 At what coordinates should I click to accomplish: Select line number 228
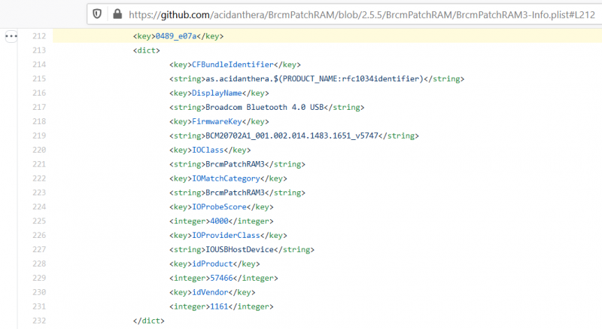point(39,264)
